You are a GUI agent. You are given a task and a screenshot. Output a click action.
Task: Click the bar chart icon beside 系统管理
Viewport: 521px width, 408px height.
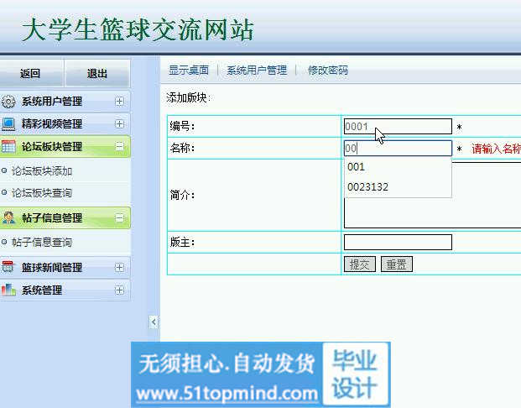click(8, 290)
